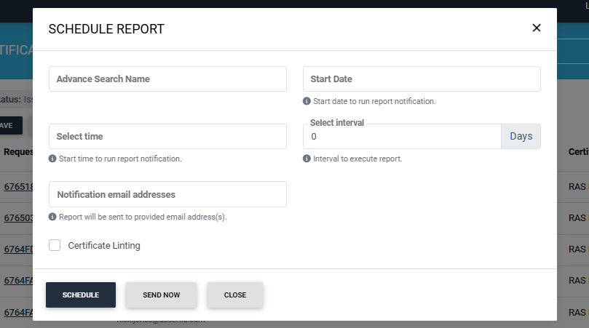
Task: Focus the Advance Search Name field
Action: pos(167,79)
